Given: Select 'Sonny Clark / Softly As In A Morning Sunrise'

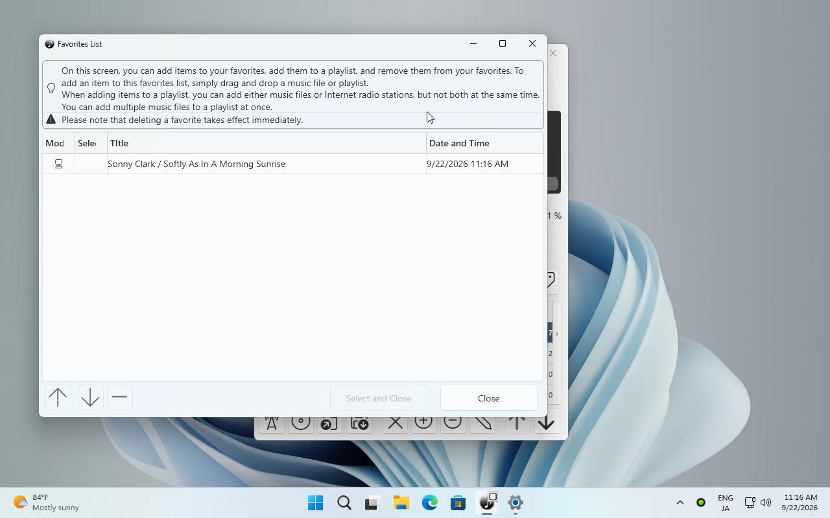Looking at the screenshot, I should click(196, 164).
